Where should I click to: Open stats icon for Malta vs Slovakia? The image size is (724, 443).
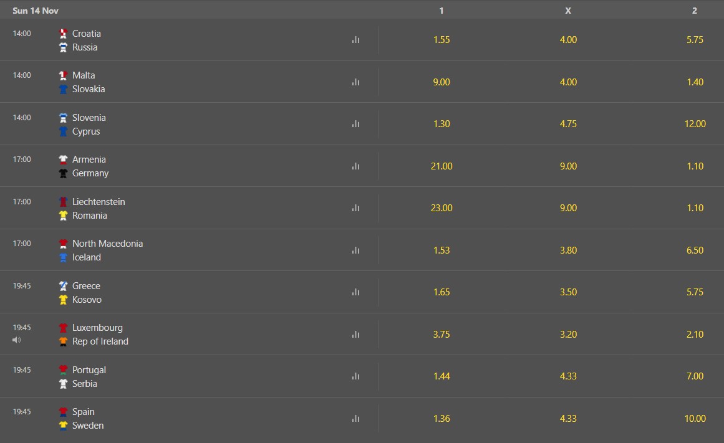click(x=355, y=82)
